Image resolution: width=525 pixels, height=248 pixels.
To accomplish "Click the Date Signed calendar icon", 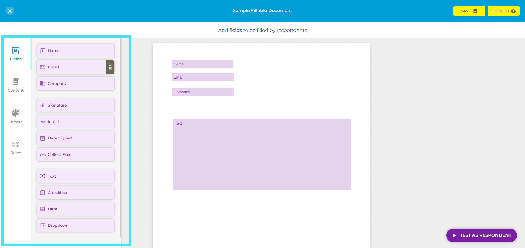I will pos(43,138).
